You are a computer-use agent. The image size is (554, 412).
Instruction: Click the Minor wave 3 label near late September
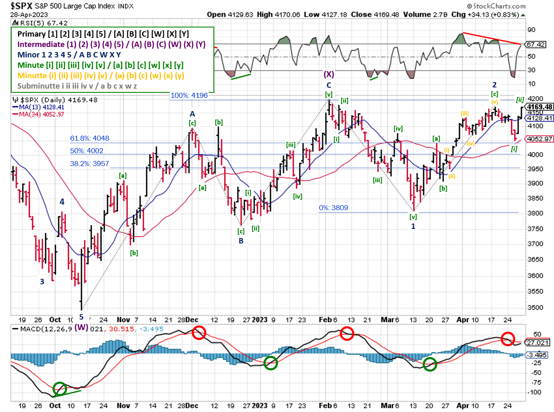42,282
